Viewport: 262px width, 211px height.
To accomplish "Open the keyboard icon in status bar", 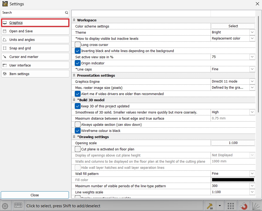I will [x=18, y=205].
